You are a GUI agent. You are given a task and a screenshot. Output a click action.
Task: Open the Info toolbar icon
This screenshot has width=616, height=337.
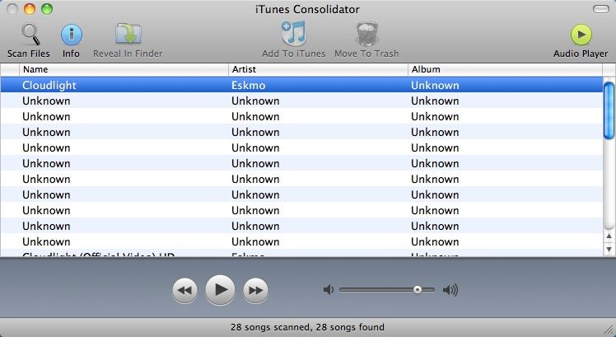click(71, 35)
